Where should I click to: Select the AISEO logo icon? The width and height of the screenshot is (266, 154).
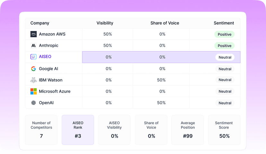tap(33, 56)
